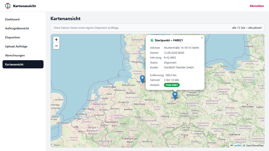Click the Hamburg map marker pin
269x151 pixels.
point(142,79)
